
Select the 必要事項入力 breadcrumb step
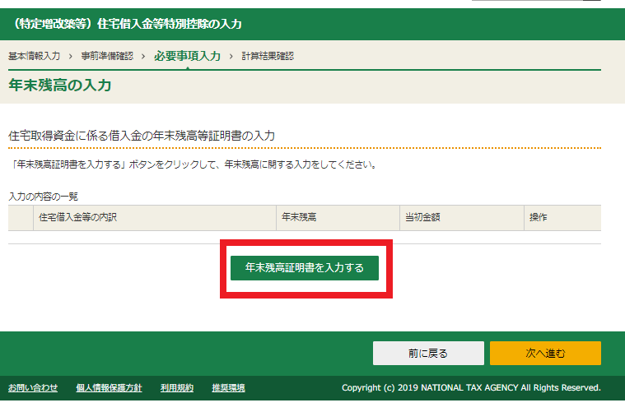tap(188, 56)
